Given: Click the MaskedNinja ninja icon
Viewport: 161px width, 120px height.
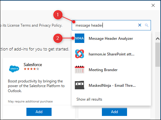Looking at the screenshot, I should pos(80,85).
